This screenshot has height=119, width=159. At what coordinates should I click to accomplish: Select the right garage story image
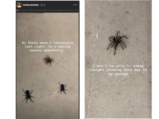point(118,59)
